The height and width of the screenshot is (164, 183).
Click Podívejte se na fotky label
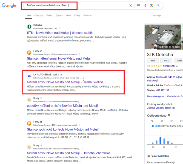point(169,47)
